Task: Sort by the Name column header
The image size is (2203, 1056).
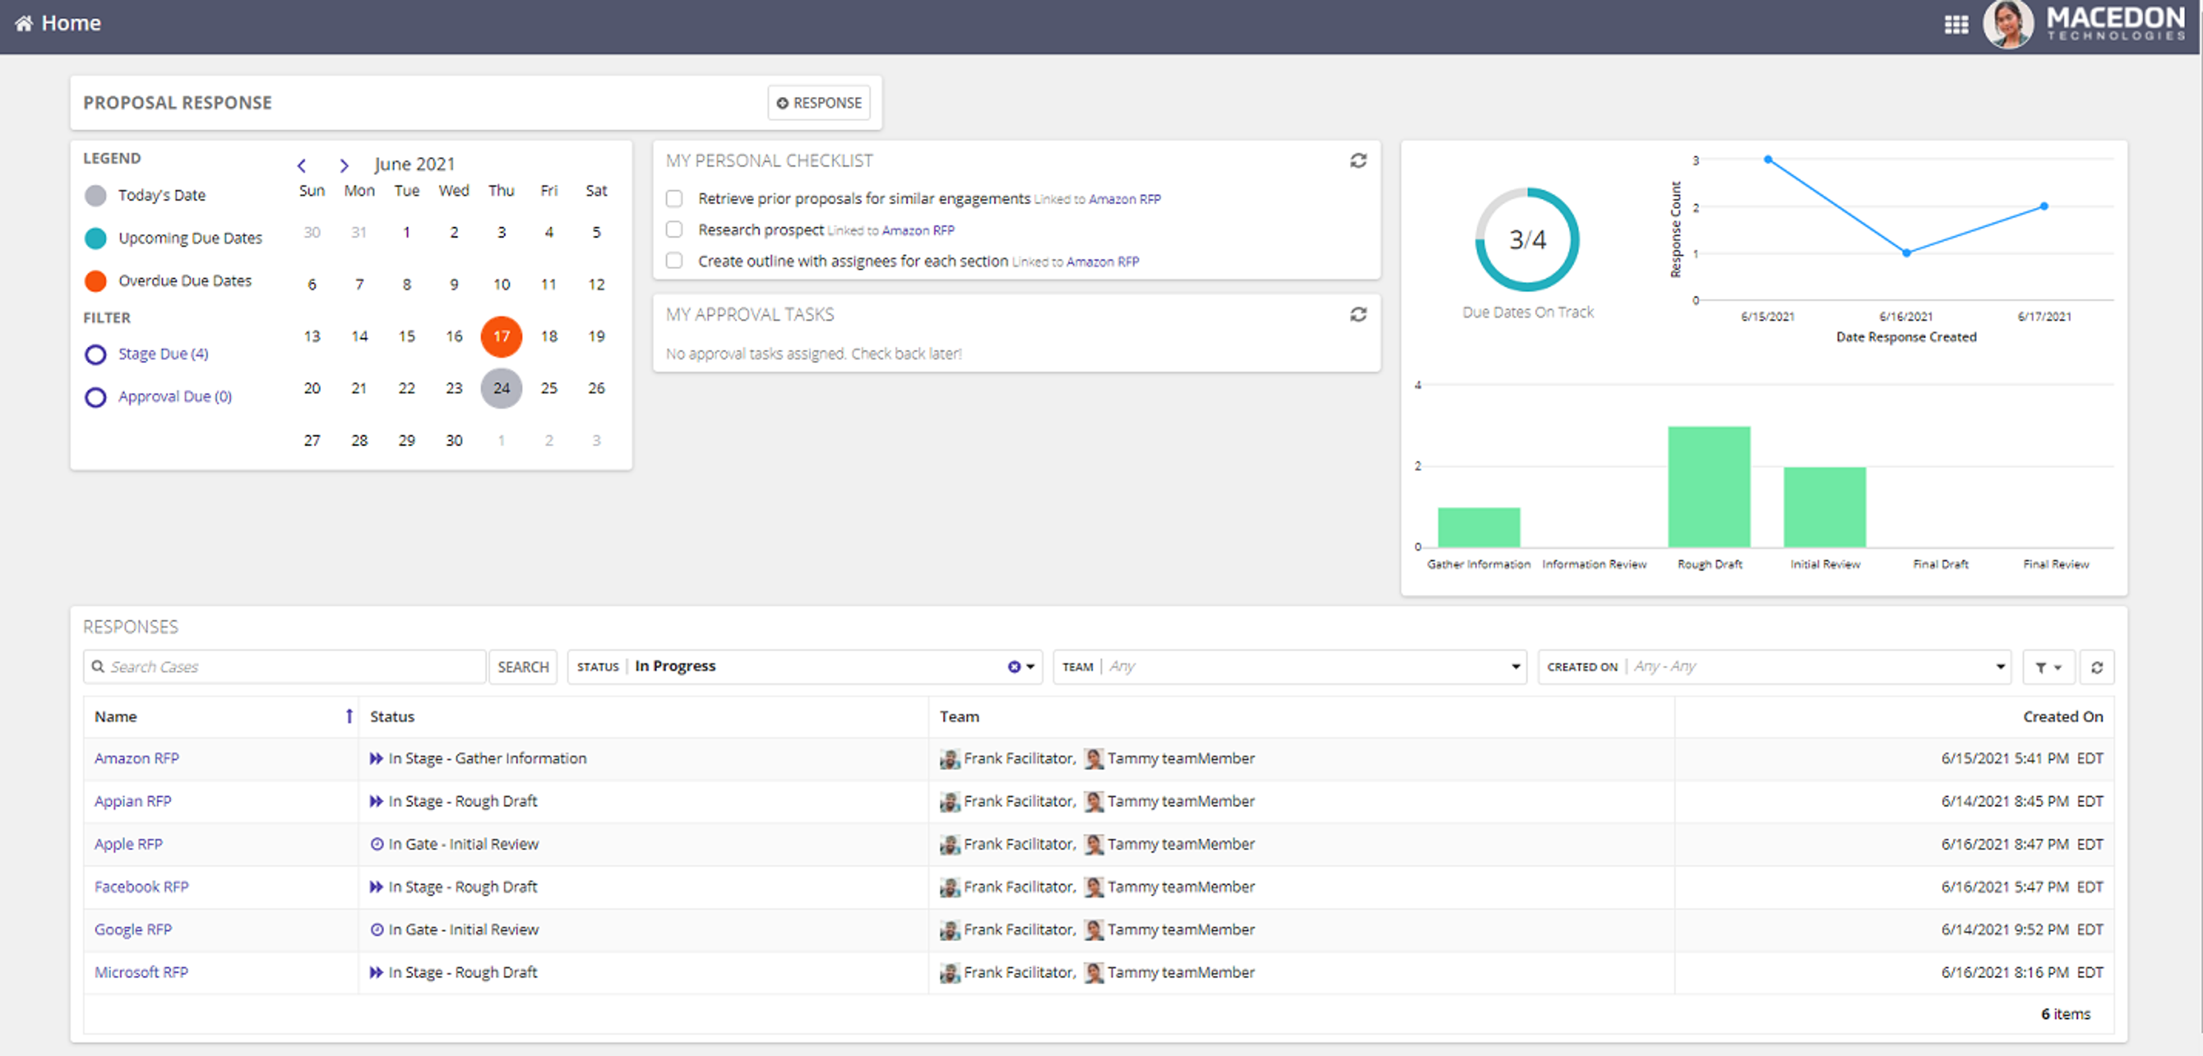Action: point(115,716)
